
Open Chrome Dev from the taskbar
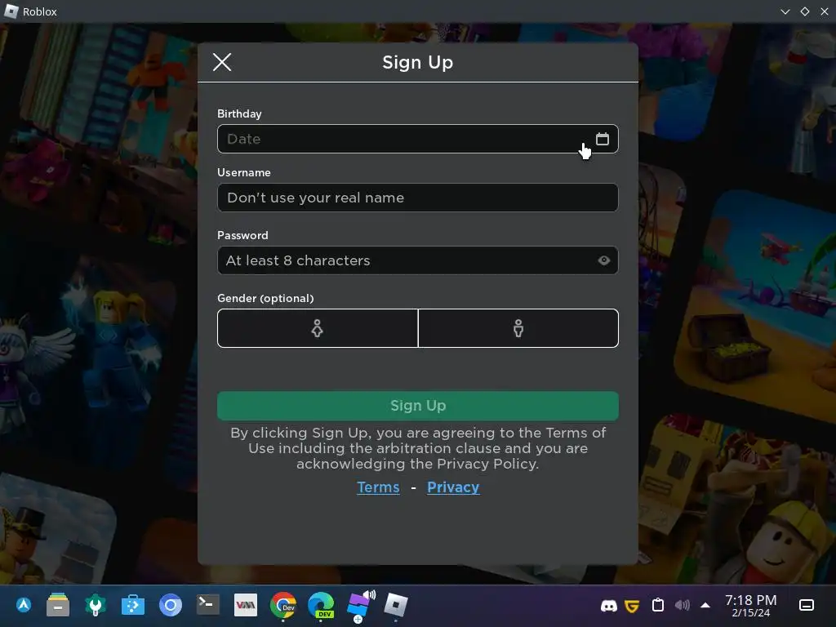click(283, 605)
